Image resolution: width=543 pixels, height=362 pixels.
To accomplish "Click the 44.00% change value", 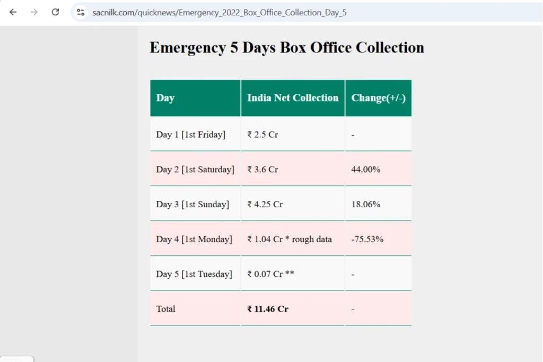I will [366, 169].
